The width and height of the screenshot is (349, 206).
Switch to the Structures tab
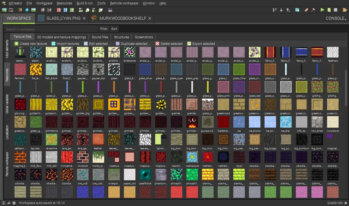tap(121, 37)
